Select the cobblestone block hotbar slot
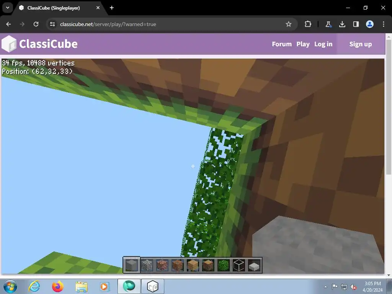This screenshot has width=392, height=294. [x=147, y=265]
